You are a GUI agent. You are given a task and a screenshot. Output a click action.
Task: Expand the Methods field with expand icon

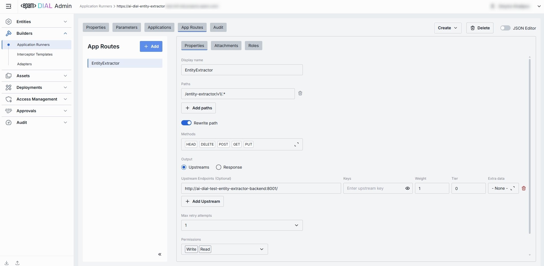297,144
